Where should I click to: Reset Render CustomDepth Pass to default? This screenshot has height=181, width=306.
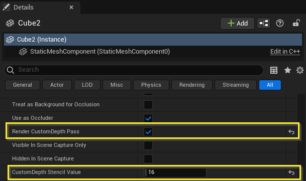pos(291,132)
